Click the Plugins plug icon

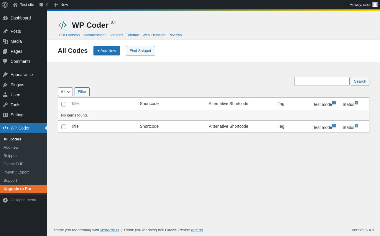point(5,85)
